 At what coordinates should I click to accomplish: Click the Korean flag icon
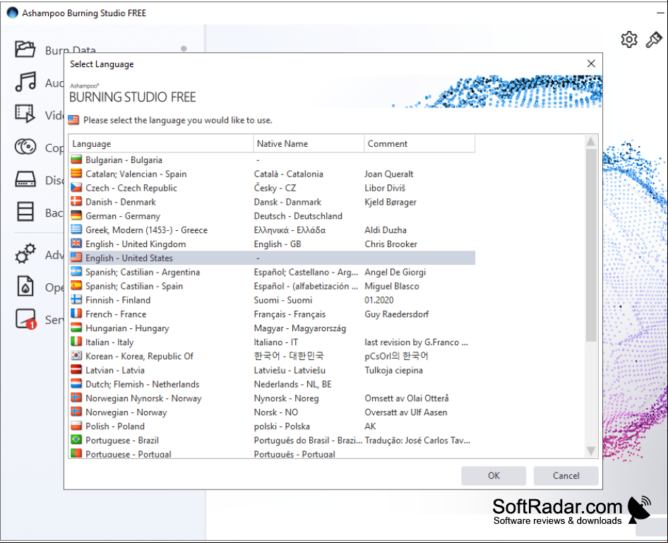76,356
